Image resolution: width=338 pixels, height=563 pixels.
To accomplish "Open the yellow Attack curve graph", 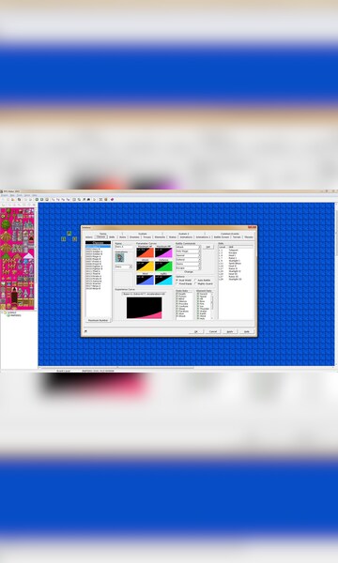I will (145, 266).
